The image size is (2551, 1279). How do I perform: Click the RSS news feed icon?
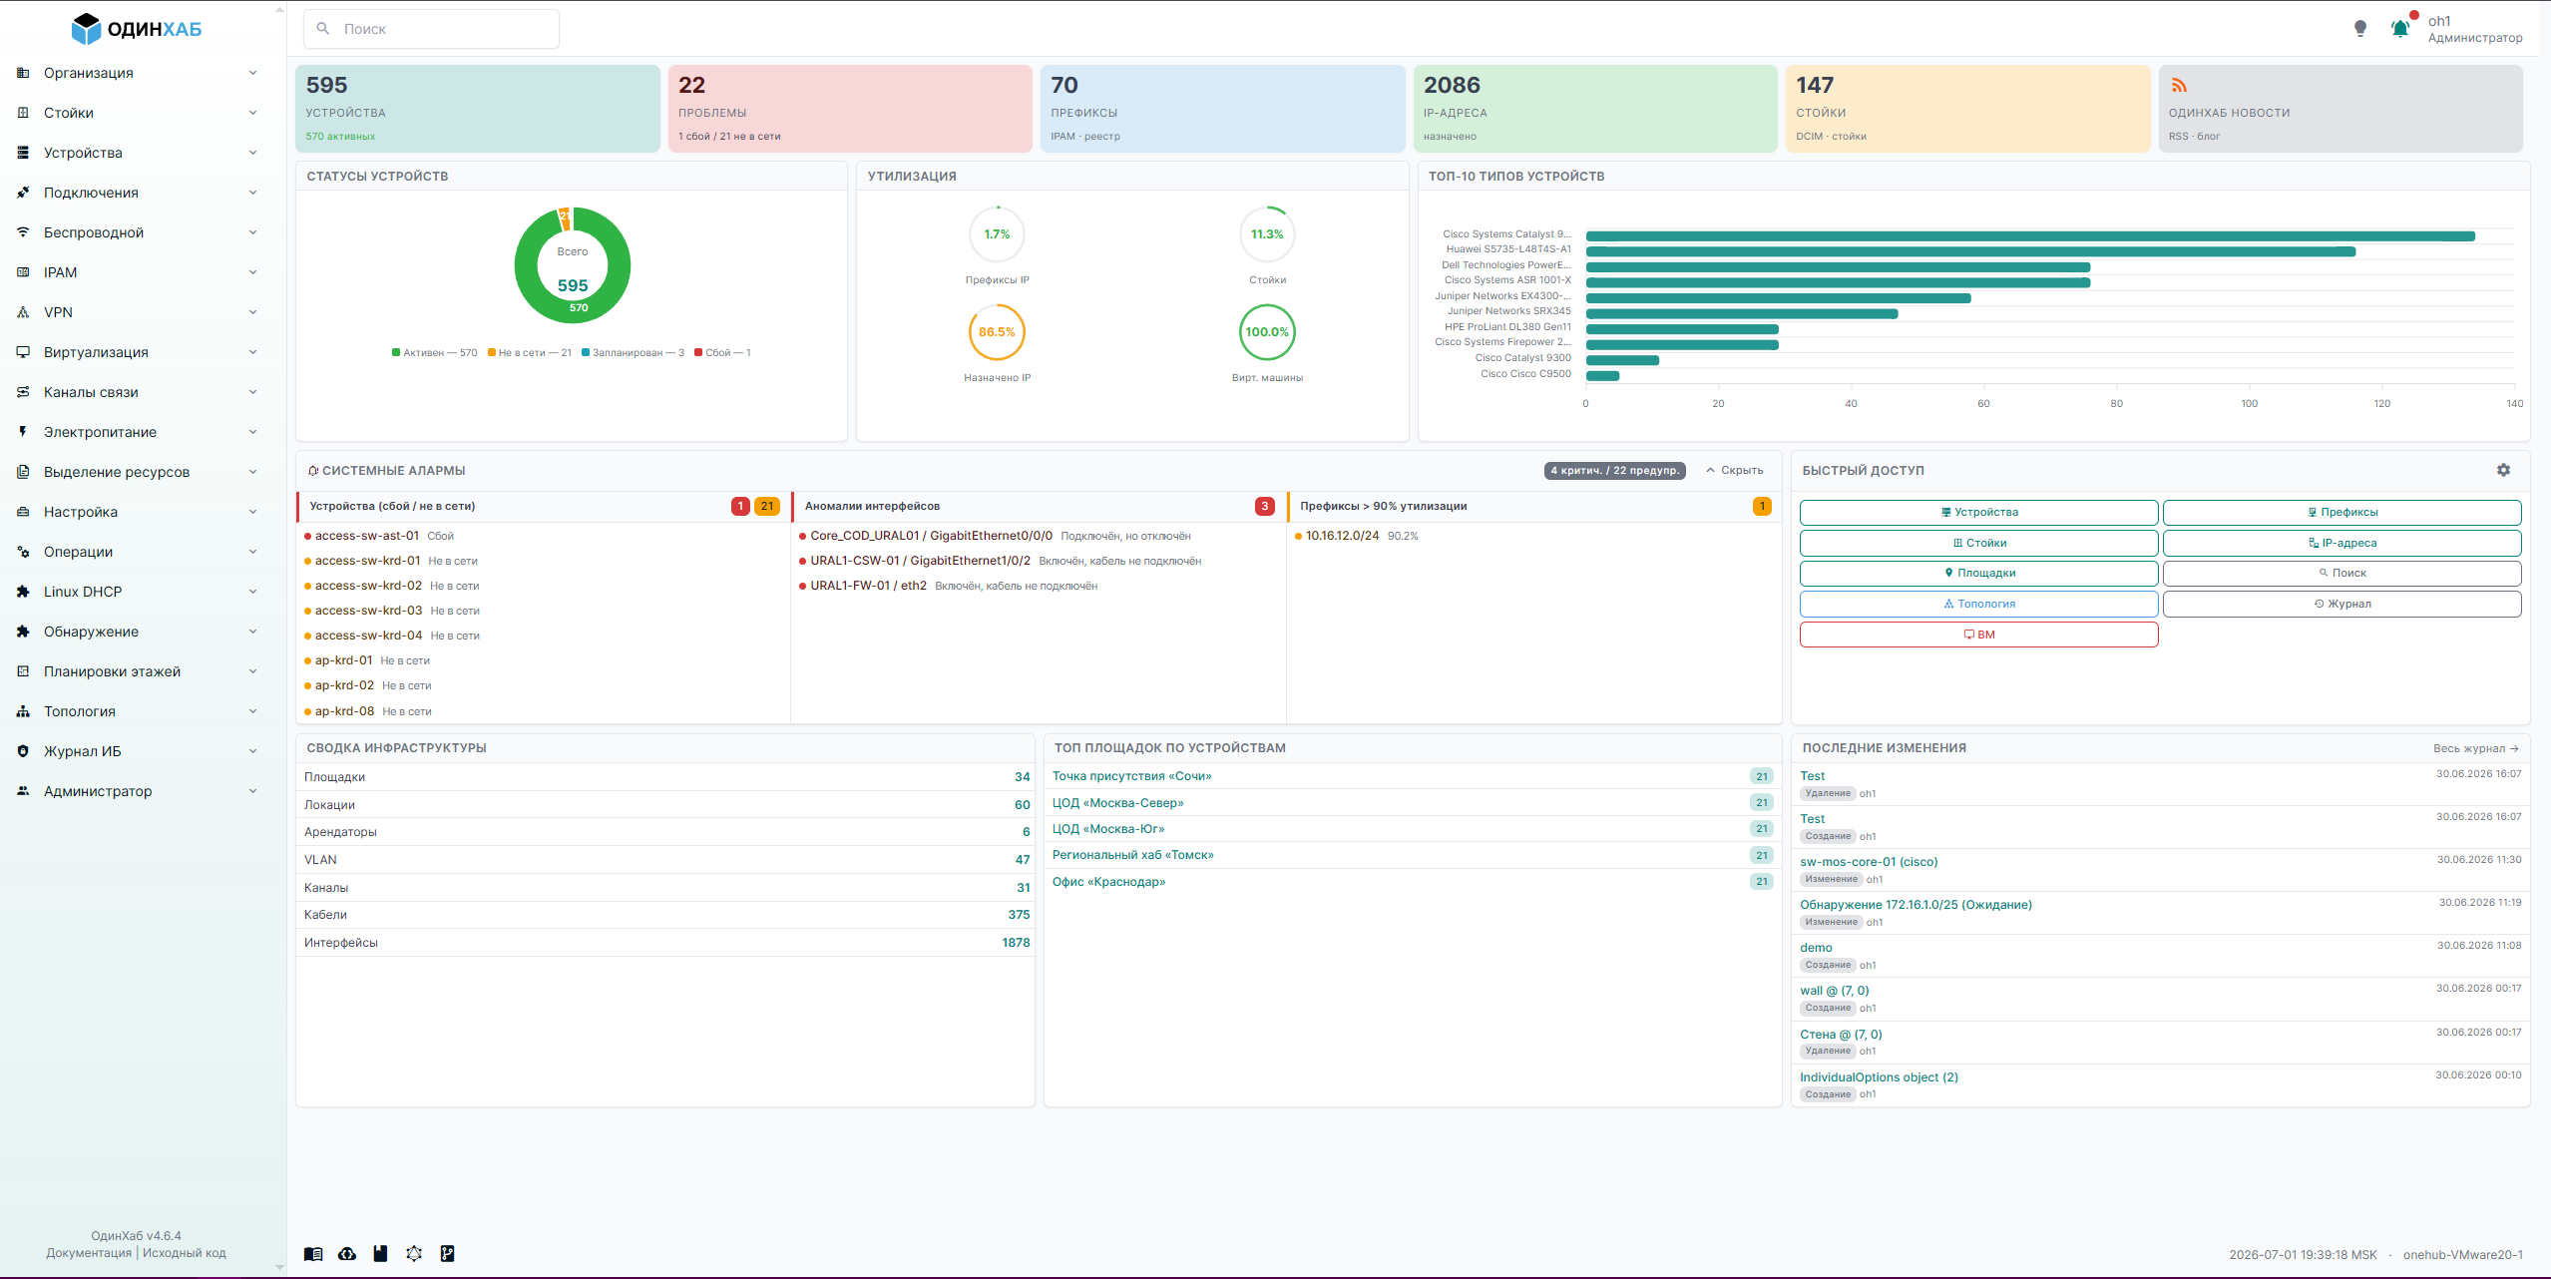[x=2179, y=86]
